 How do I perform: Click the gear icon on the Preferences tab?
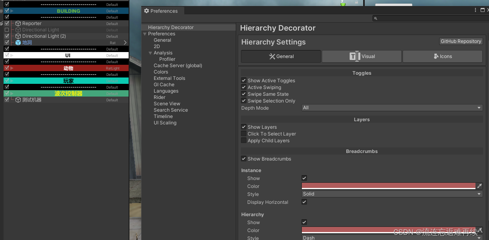pos(146,11)
